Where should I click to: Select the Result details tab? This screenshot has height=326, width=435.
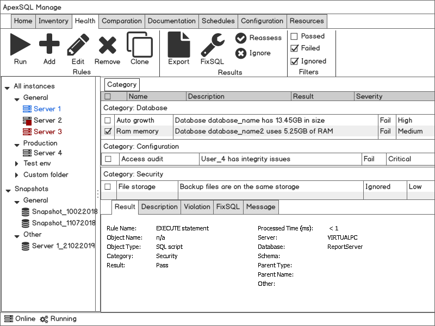[125, 207]
